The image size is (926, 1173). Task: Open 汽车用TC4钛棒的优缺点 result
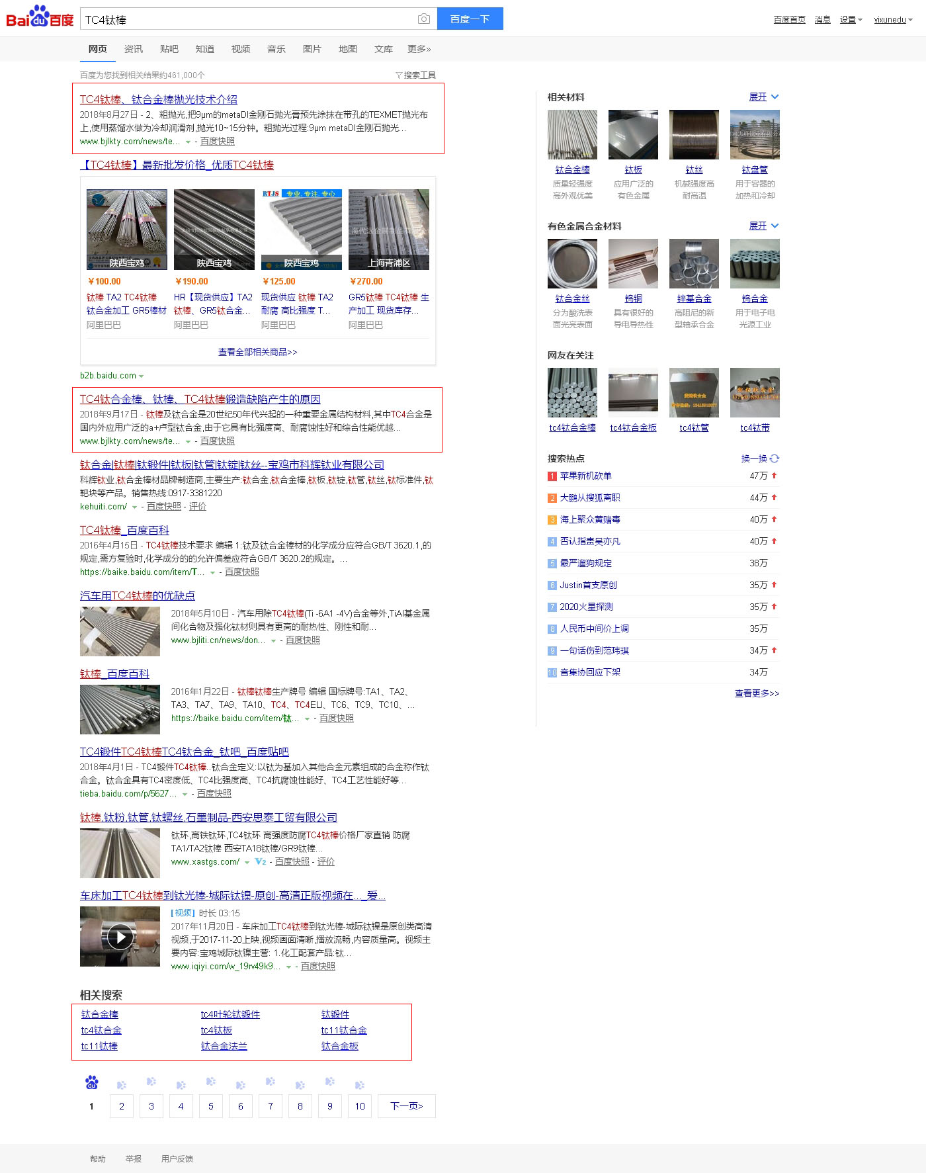[x=138, y=595]
